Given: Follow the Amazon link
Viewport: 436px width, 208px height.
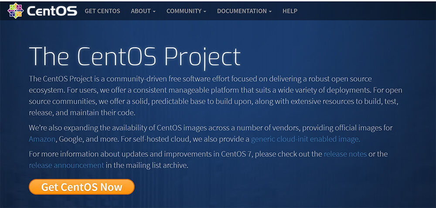Looking at the screenshot, I should [x=42, y=139].
